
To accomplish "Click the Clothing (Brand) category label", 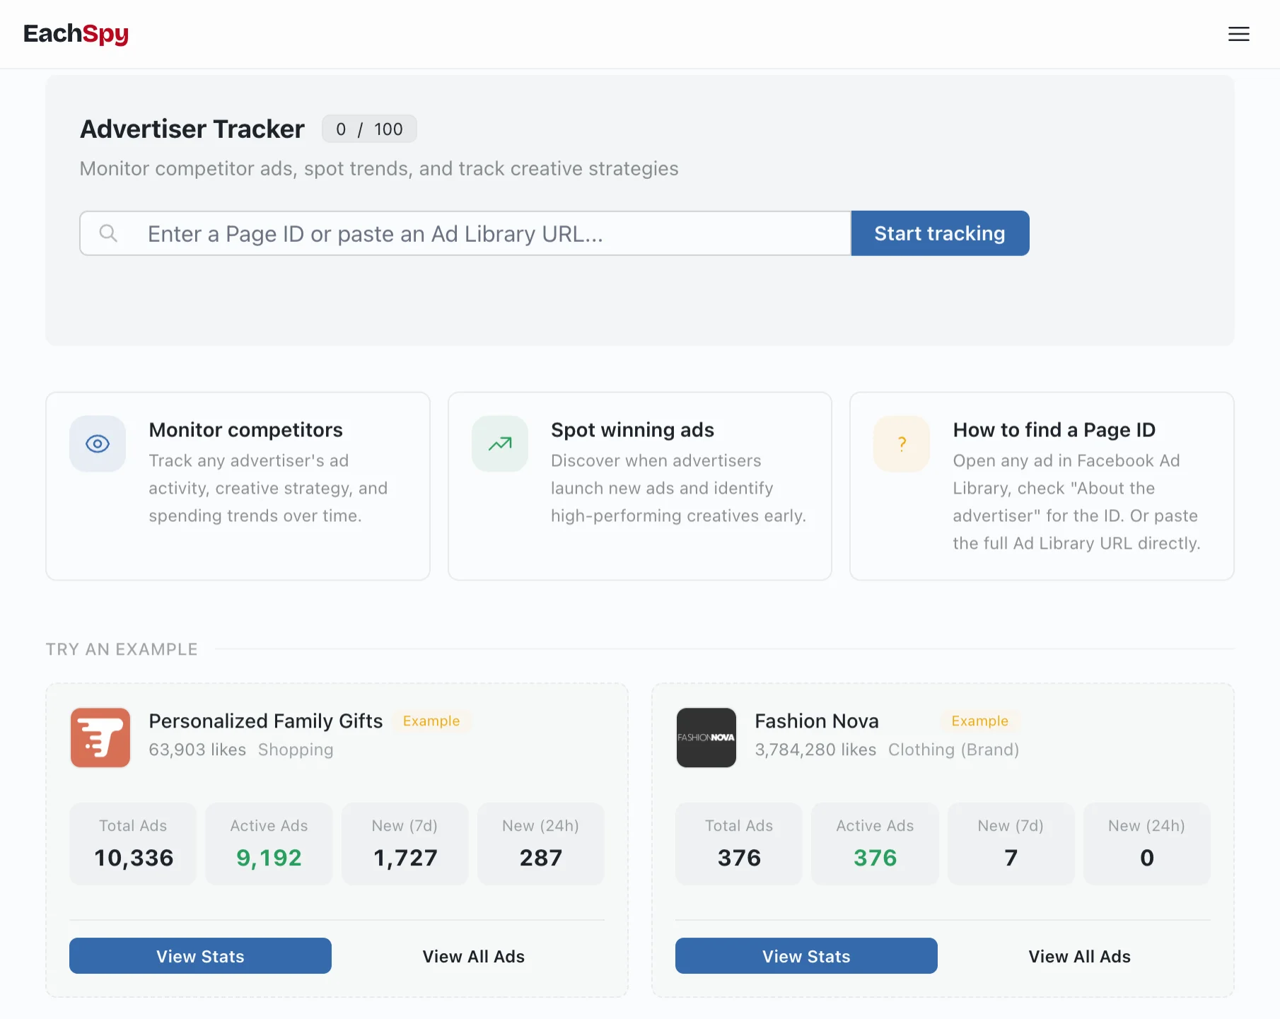I will pyautogui.click(x=953, y=750).
